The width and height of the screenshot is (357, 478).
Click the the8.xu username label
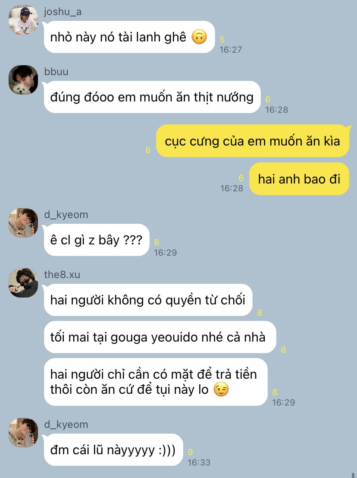click(x=62, y=274)
